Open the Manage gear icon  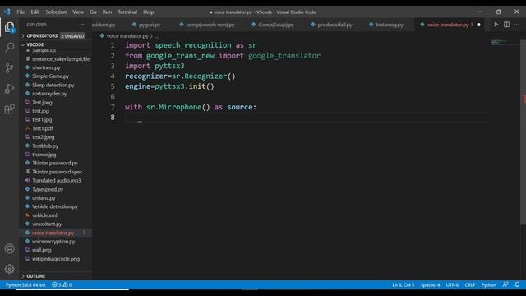[x=9, y=269]
